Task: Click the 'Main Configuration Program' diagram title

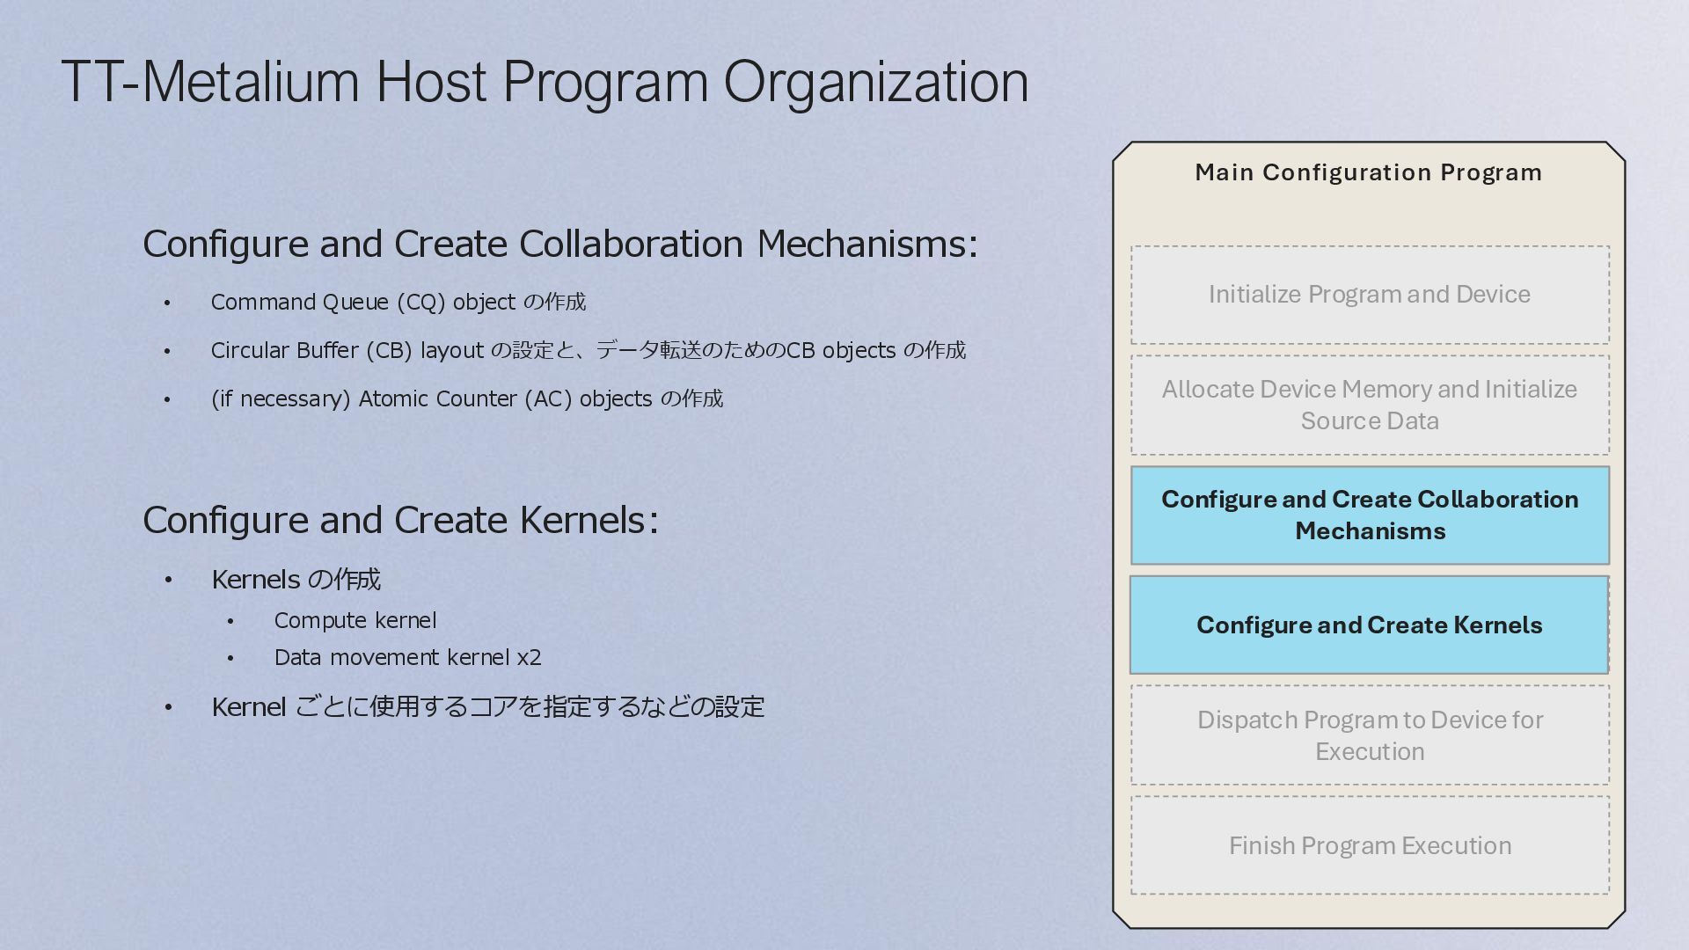Action: click(1368, 172)
